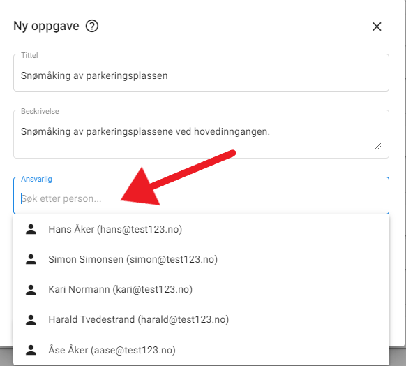Click into the Tittel input field
406x366 pixels.
click(201, 73)
